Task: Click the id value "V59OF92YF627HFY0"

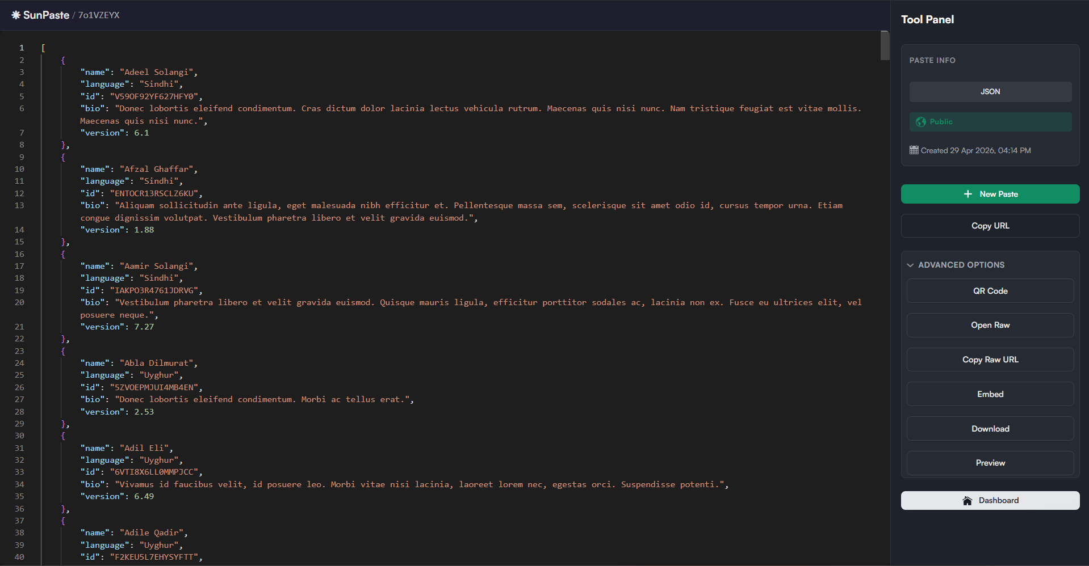Action: click(154, 96)
